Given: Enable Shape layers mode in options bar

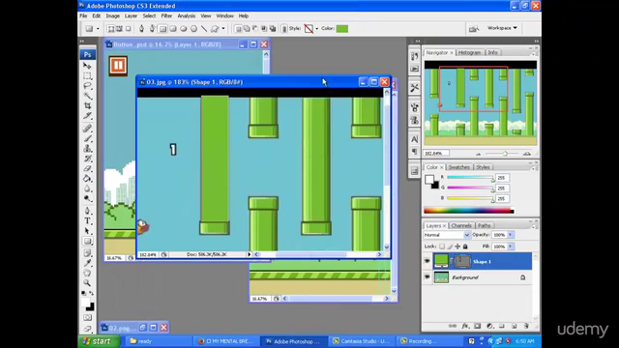Looking at the screenshot, I should (111, 29).
